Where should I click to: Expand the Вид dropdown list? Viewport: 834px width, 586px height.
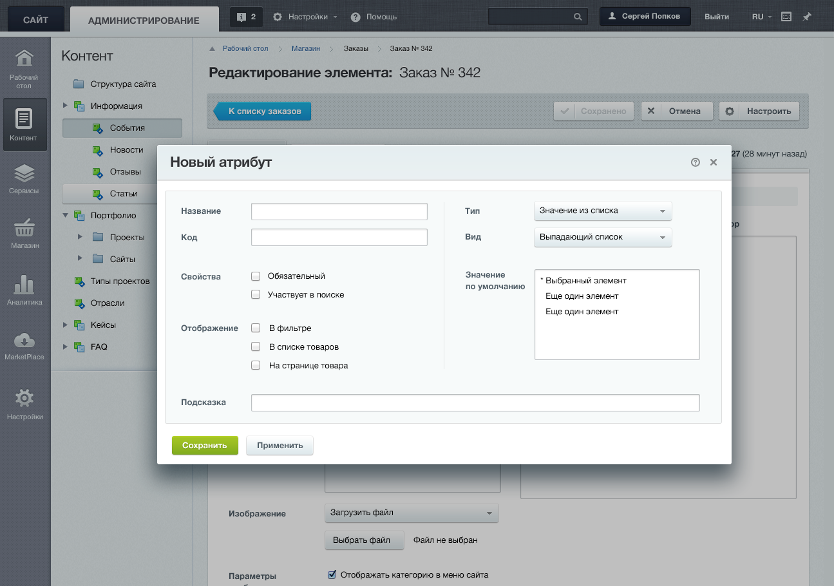(603, 237)
